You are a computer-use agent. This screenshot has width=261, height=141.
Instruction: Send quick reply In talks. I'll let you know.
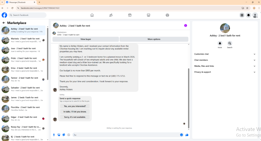click(75, 112)
